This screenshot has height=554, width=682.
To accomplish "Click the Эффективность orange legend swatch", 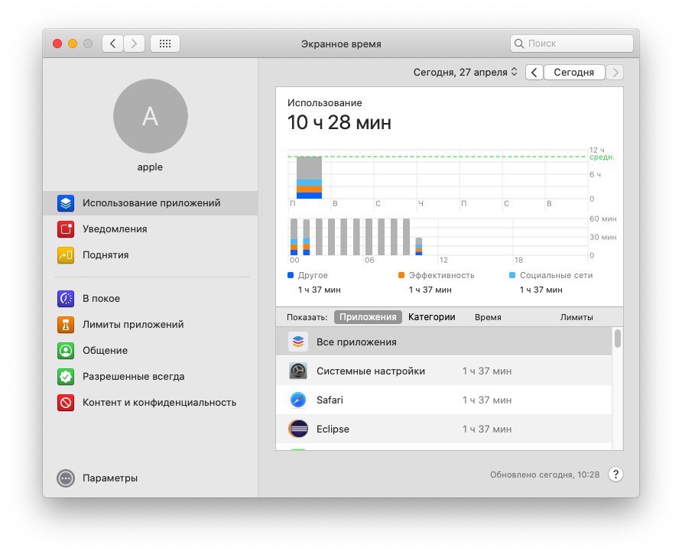I will coord(401,275).
